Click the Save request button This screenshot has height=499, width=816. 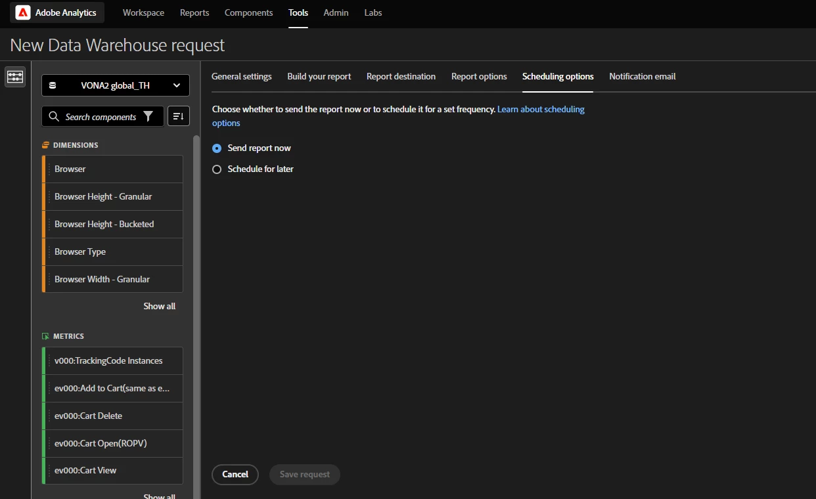[x=305, y=474]
